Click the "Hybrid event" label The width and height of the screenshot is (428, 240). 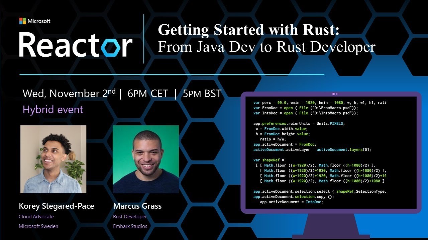[x=53, y=110]
